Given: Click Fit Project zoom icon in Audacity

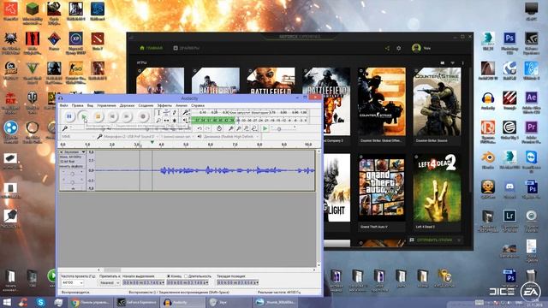Looking at the screenshot, I should coord(254,128).
